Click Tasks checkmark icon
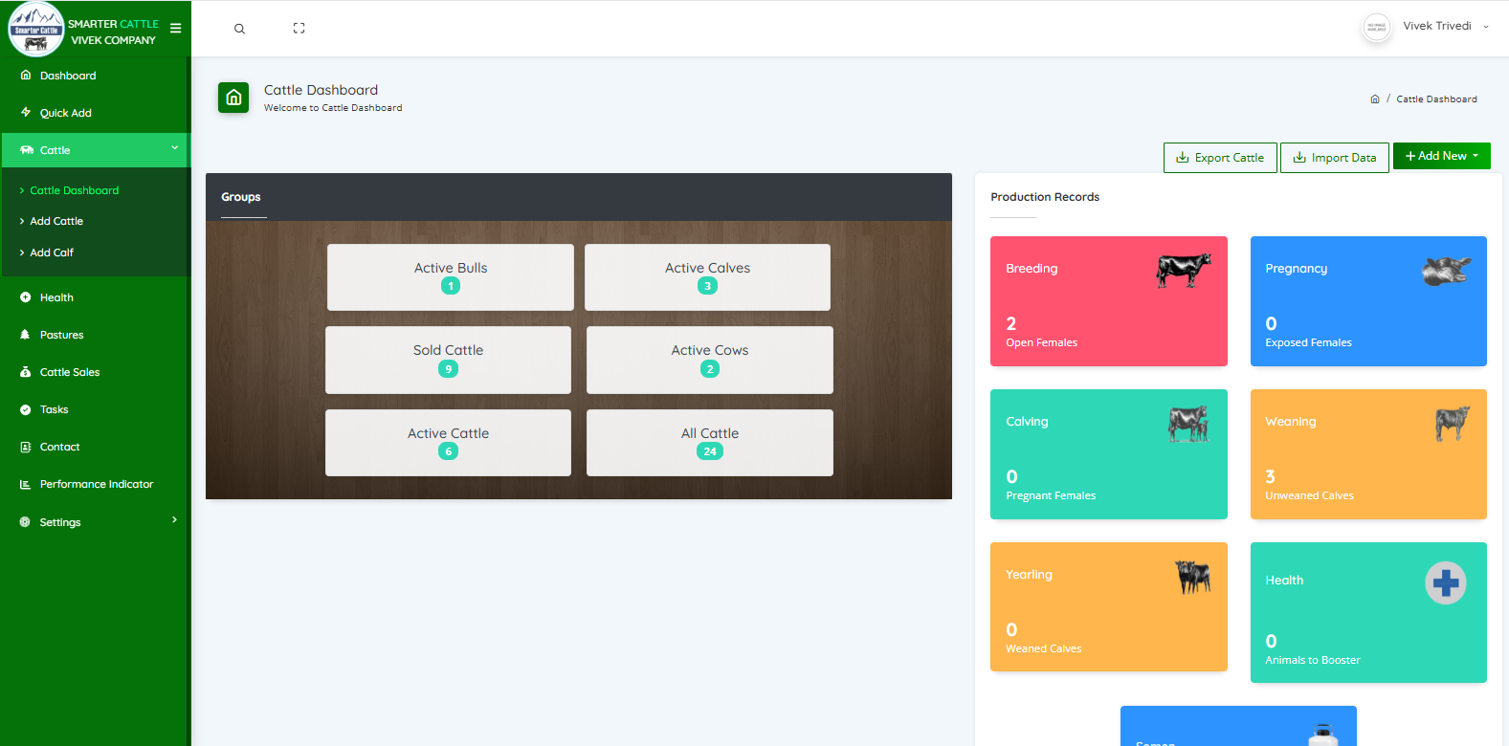 26,409
